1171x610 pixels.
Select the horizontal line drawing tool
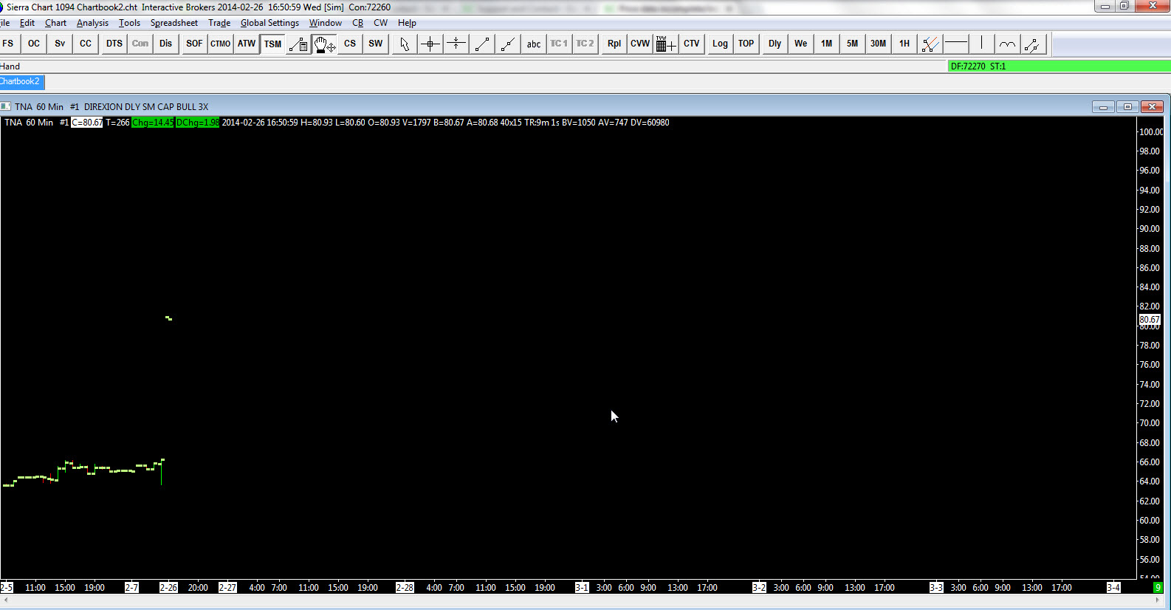pyautogui.click(x=956, y=44)
